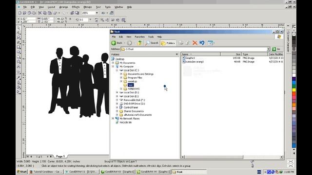This screenshot has height=175, width=312.
Task: Click the Page 1 tab in CorelDRAW
Action: [60, 157]
